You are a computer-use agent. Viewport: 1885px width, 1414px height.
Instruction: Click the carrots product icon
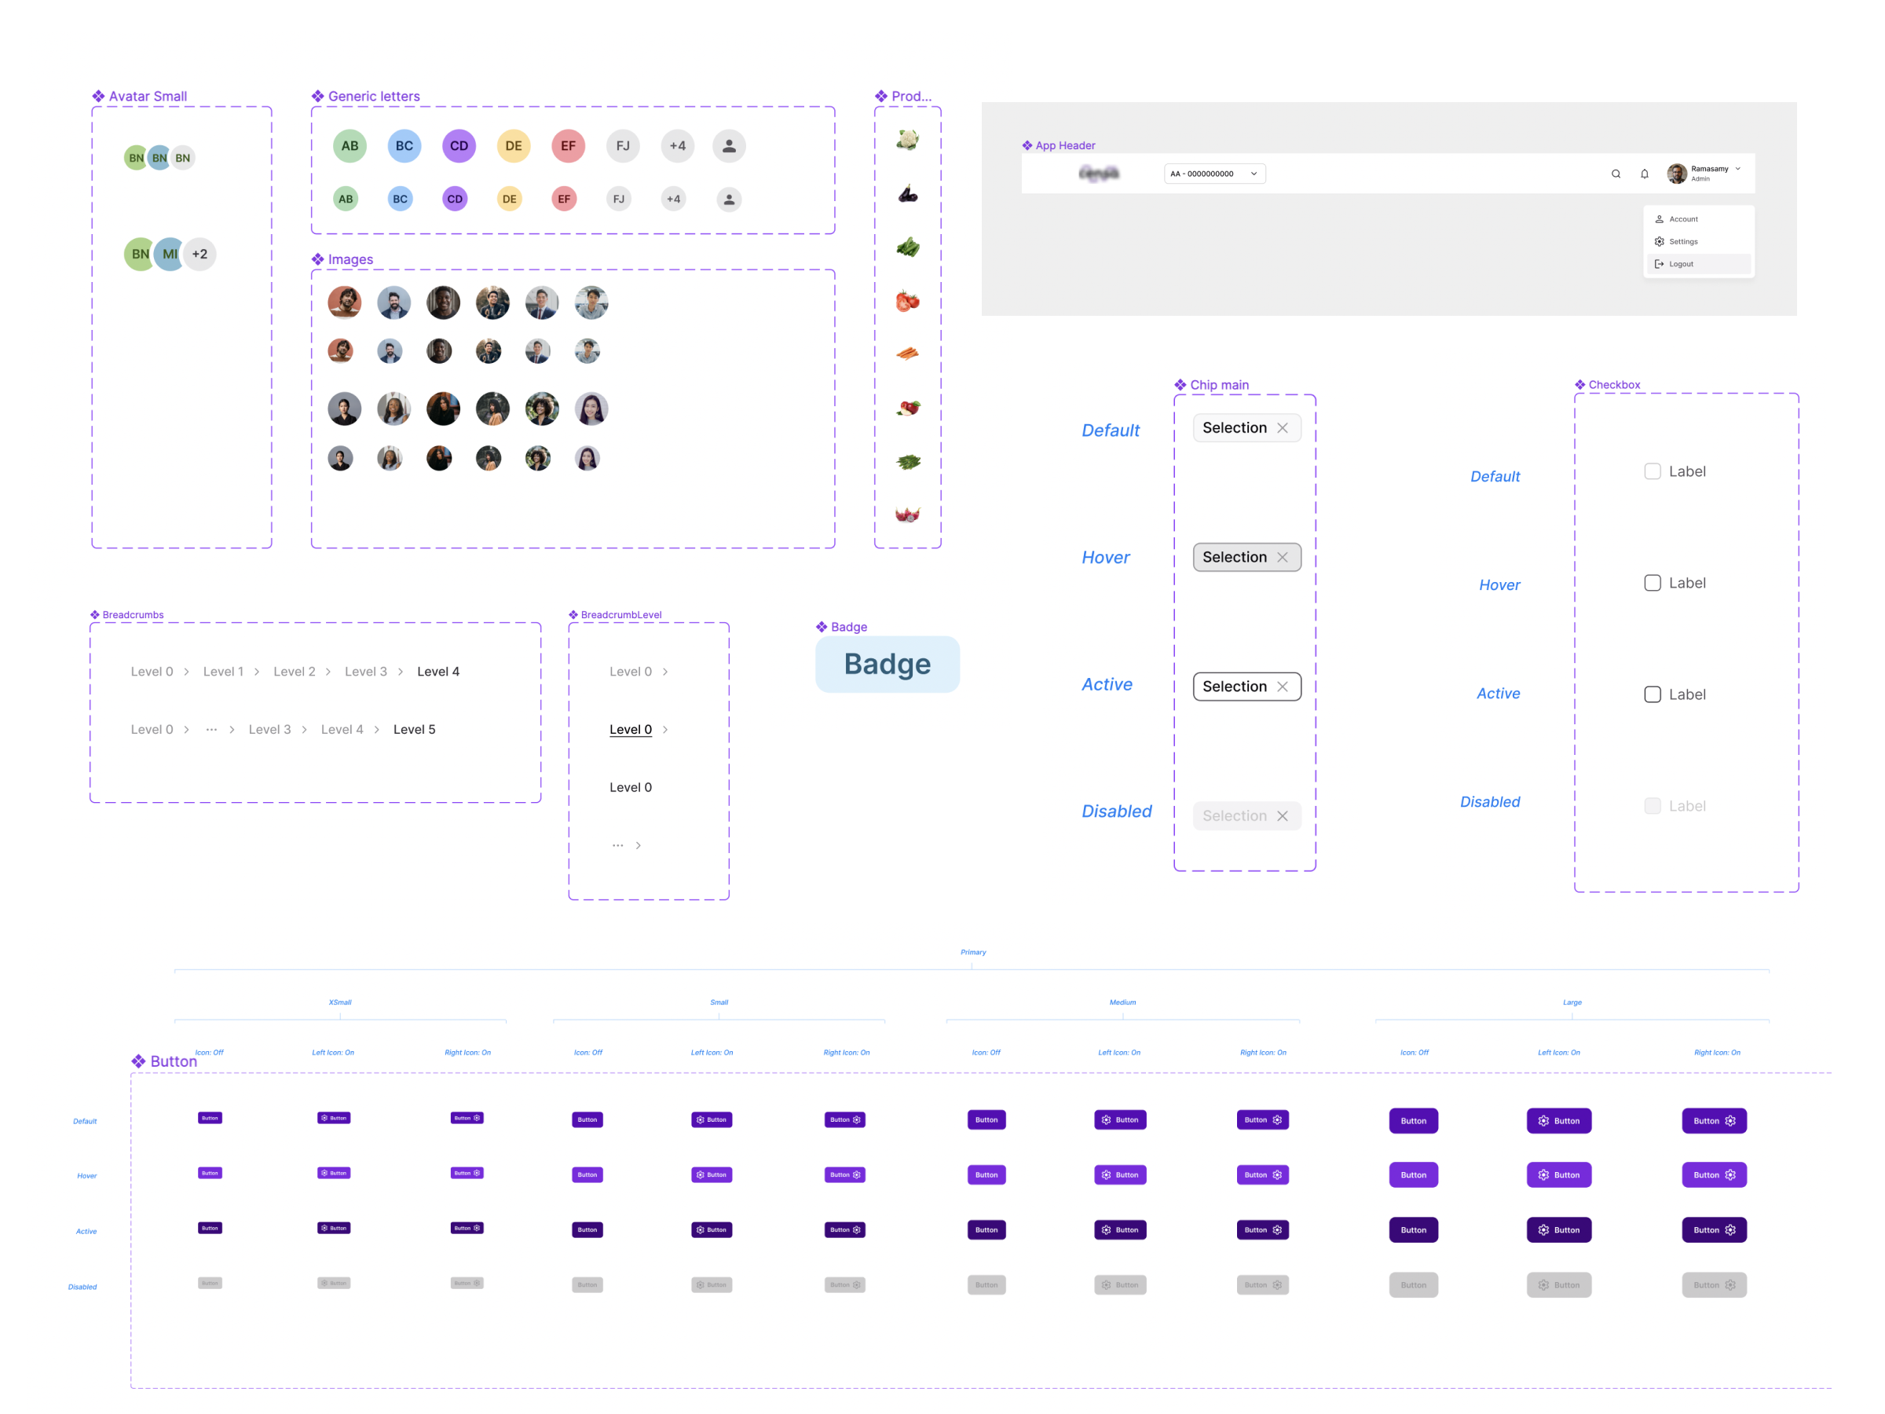tap(908, 353)
